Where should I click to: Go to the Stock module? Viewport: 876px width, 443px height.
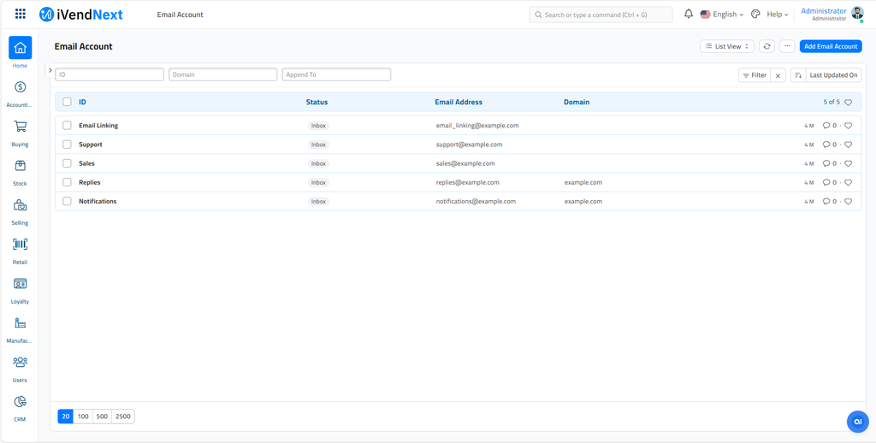click(20, 166)
